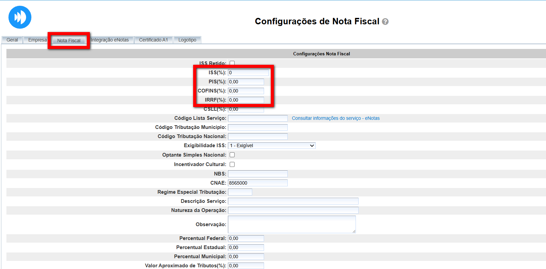Click the help question mark icon
Screen dimensions: 546x269
tap(385, 22)
